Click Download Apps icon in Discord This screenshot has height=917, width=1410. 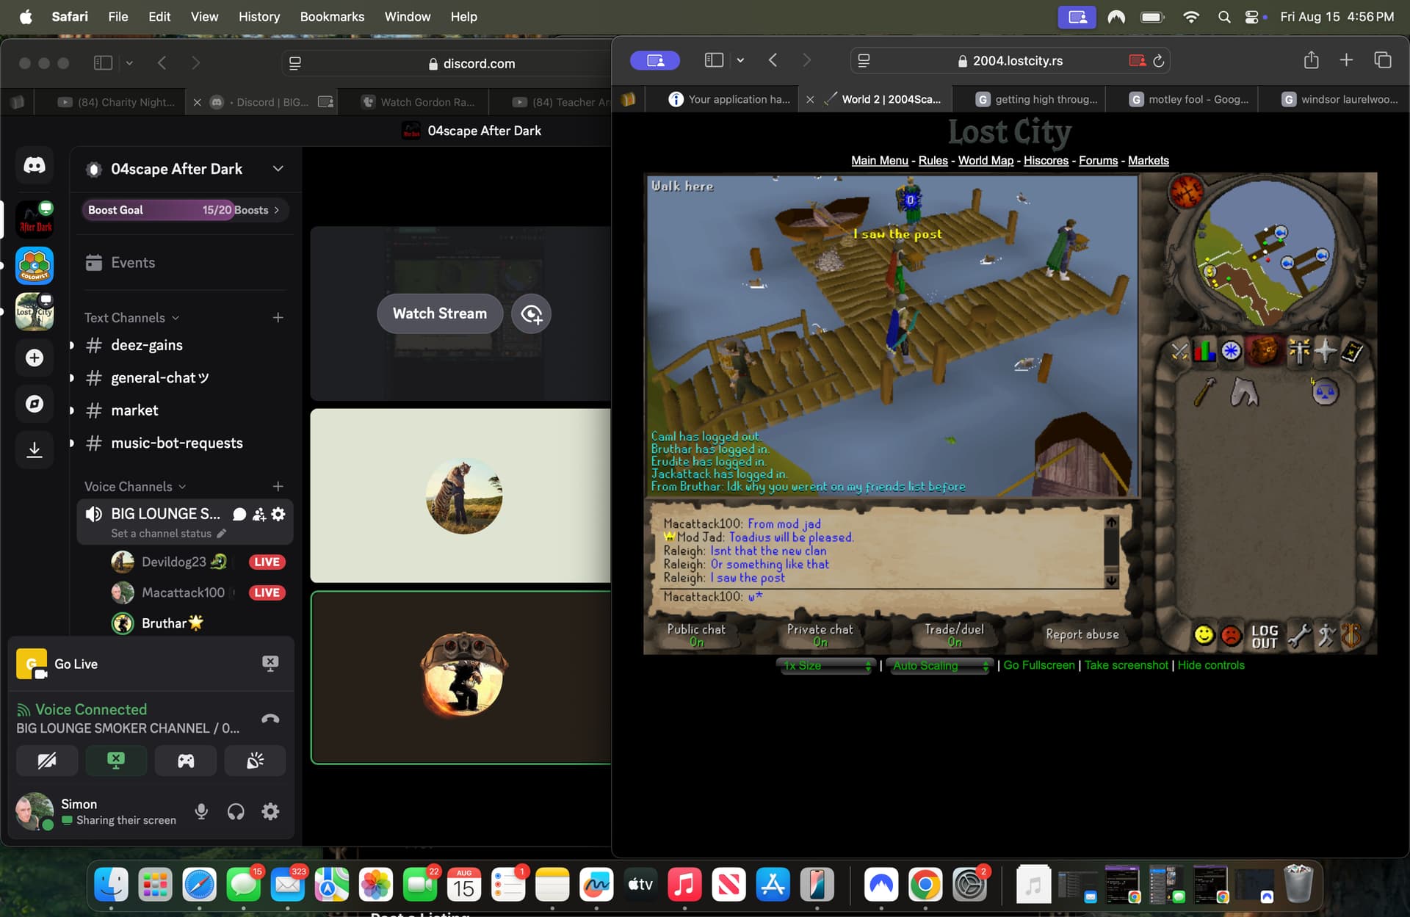point(35,449)
